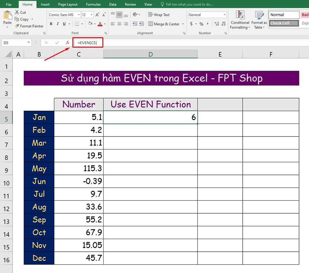The width and height of the screenshot is (309, 273).
Task: Select column D header
Action: pos(150,54)
